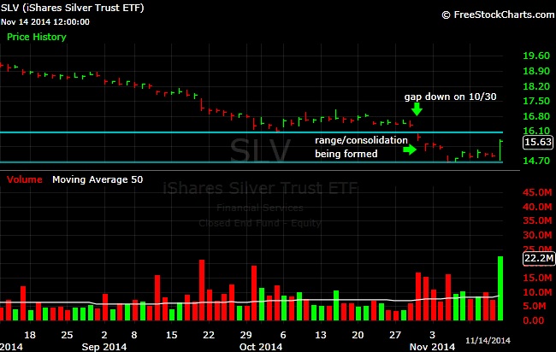The width and height of the screenshot is (556, 352).
Task: Click the 13 date tick label
Action: 321,335
